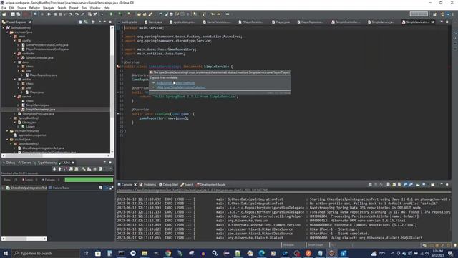The height and width of the screenshot is (258, 458).
Task: Open the Source menu
Action: [x=21, y=8]
